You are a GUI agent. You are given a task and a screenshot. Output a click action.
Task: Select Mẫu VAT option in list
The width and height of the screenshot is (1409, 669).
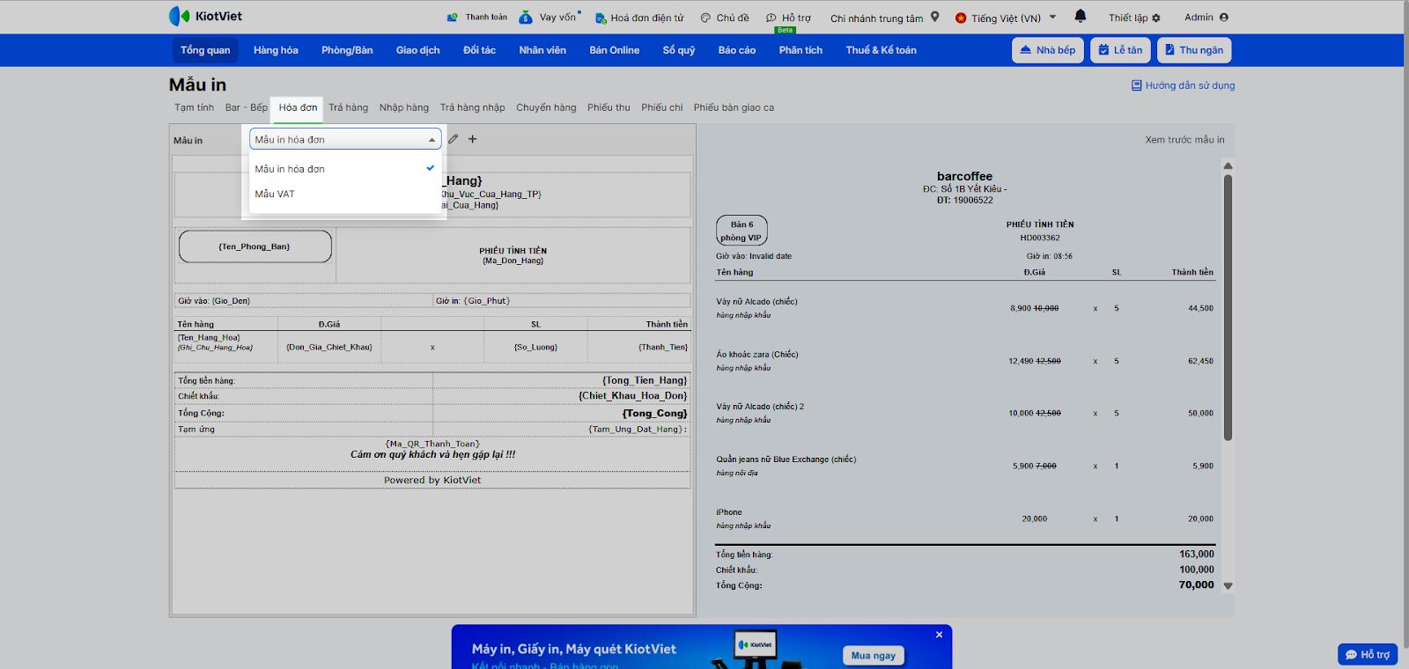pyautogui.click(x=275, y=195)
